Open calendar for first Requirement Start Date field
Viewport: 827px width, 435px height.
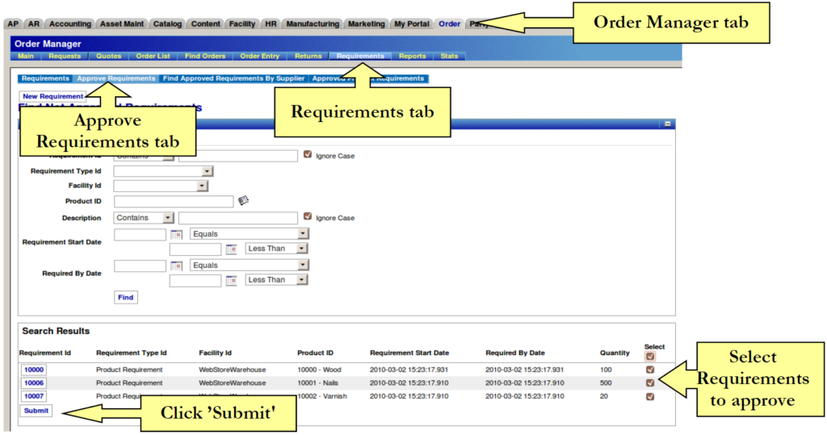tap(177, 234)
